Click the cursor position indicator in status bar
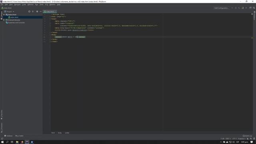The height and width of the screenshot is (144, 256). pyautogui.click(x=222, y=139)
